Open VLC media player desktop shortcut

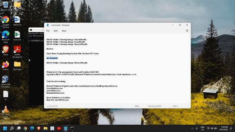(6, 111)
